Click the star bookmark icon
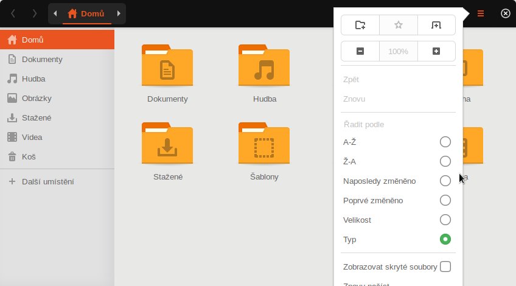516x286 pixels. [398, 25]
